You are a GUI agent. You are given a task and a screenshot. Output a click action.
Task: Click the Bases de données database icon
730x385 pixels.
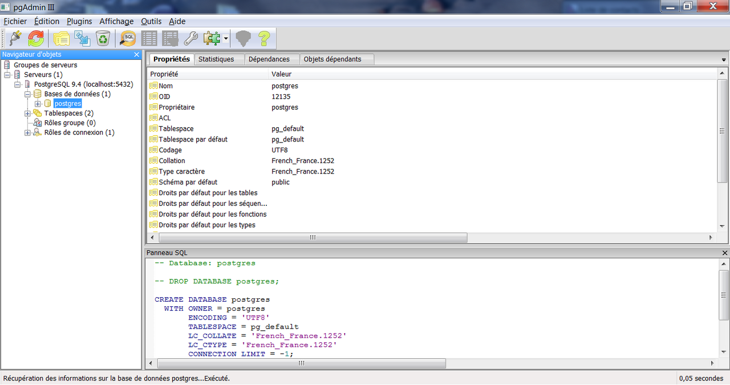[37, 94]
